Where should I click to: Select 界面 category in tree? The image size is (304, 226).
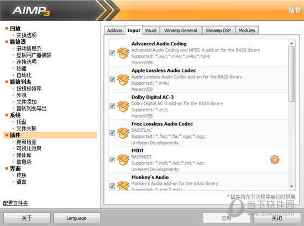(x=15, y=169)
